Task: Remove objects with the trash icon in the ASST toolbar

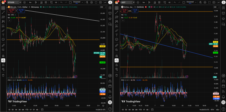Action: click(x=117, y=75)
